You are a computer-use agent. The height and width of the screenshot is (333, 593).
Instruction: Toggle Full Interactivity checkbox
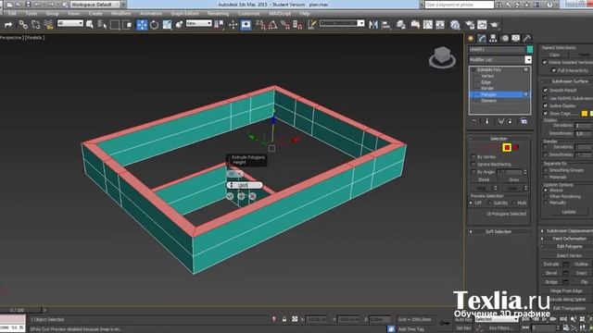point(554,70)
